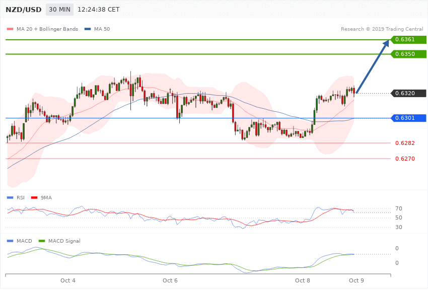Click the Oct 8 date axis label
Viewport: 428px width, 290px height.
point(303,280)
